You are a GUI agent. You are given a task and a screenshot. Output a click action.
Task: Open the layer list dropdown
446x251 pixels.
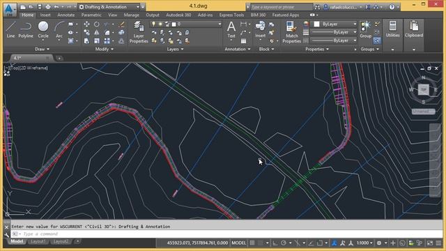click(220, 24)
